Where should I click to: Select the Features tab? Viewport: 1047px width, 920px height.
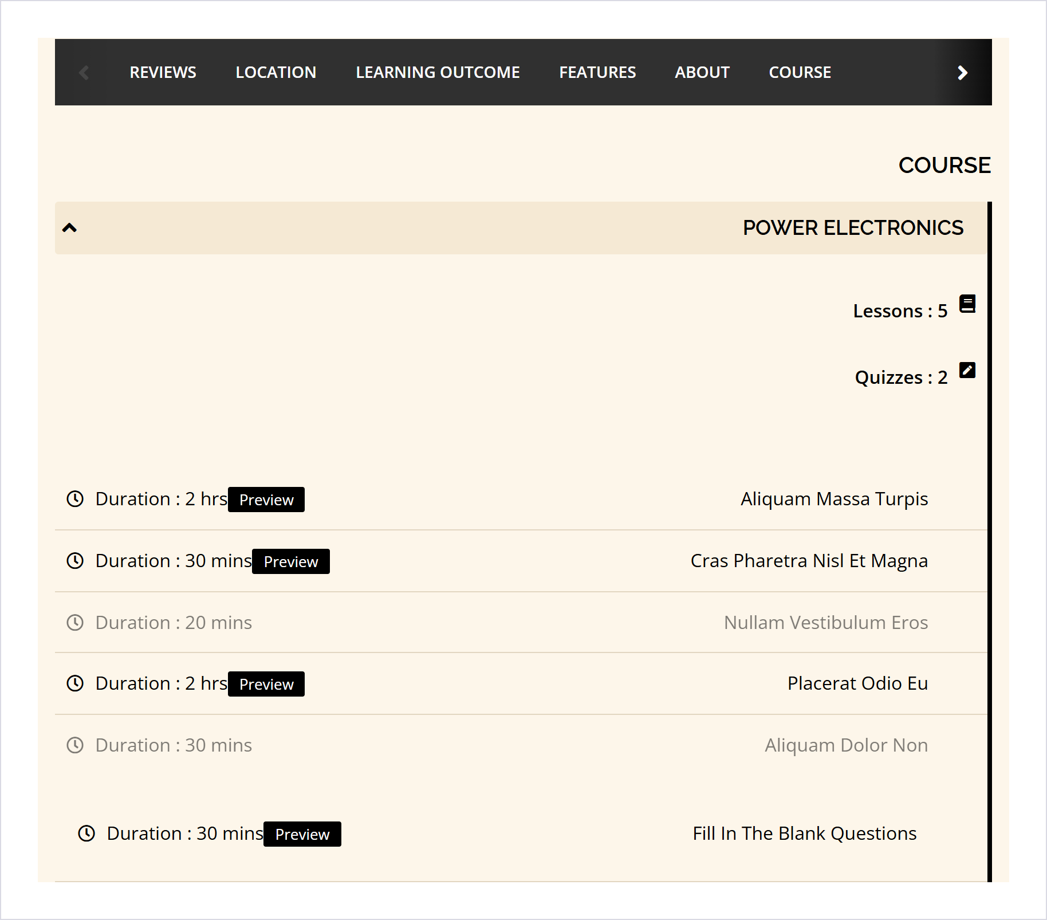[x=597, y=72]
